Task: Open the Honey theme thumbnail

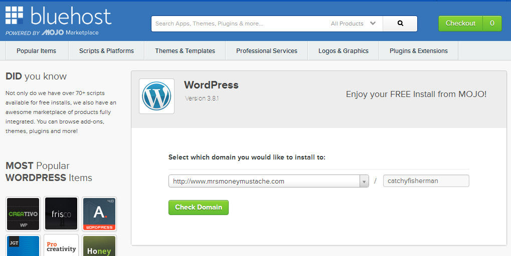Action: tap(99, 245)
